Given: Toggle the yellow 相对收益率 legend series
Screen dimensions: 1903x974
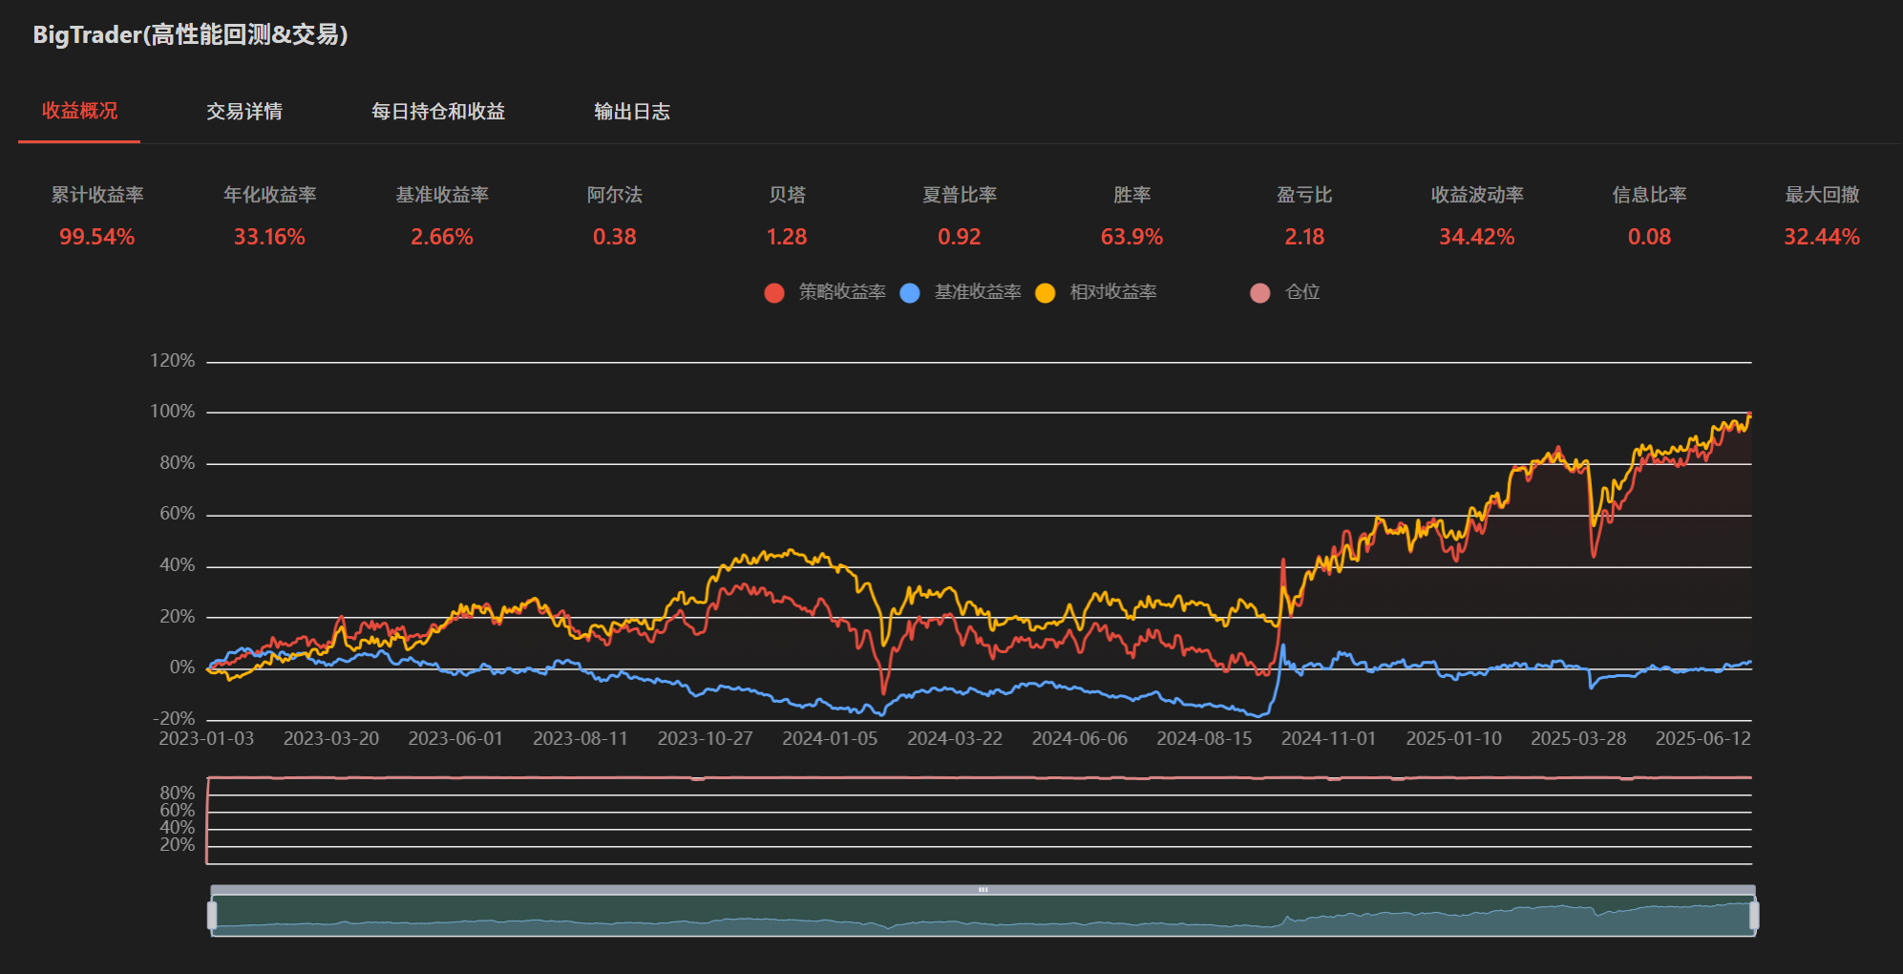Looking at the screenshot, I should (x=1046, y=293).
